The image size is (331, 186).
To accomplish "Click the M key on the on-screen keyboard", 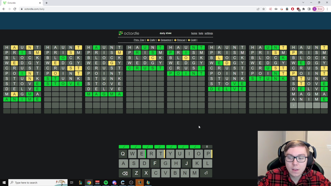I will pos(194,173).
